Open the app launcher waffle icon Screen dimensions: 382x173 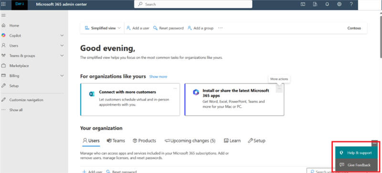click(3, 4)
